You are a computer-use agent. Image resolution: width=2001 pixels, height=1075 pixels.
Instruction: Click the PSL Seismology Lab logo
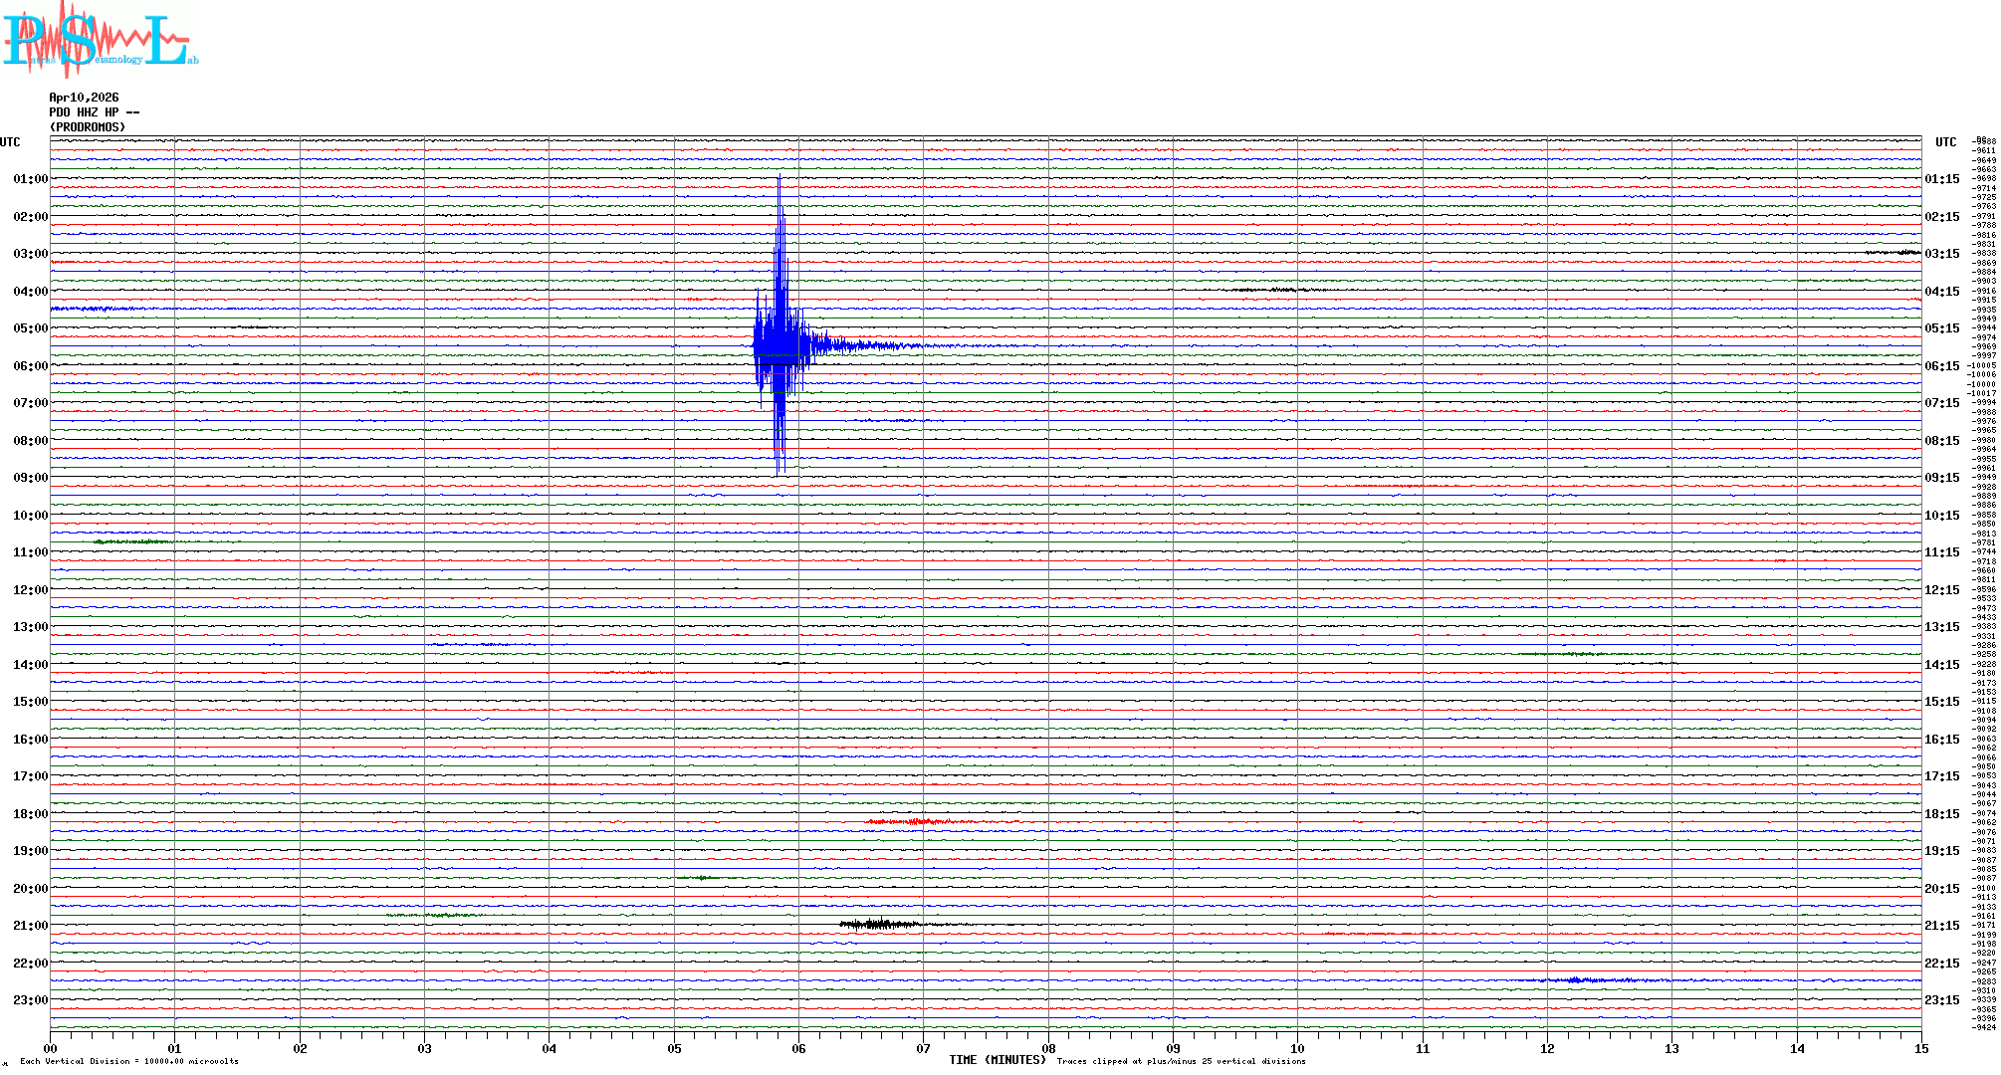point(100,40)
